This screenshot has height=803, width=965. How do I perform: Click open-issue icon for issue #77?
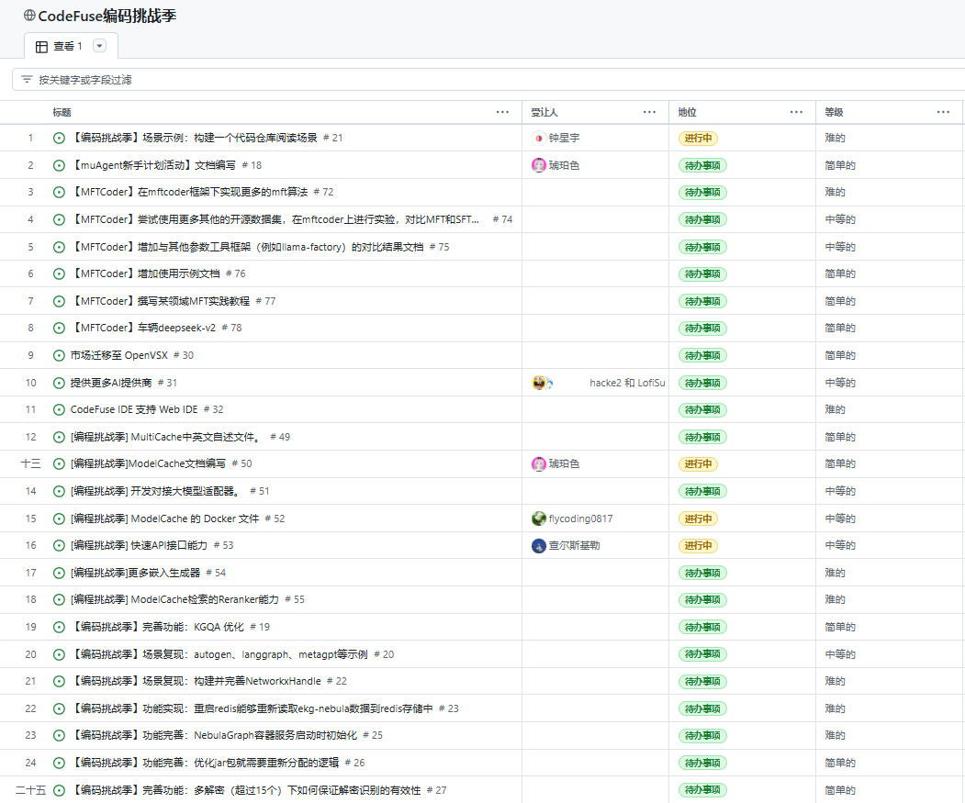click(59, 301)
